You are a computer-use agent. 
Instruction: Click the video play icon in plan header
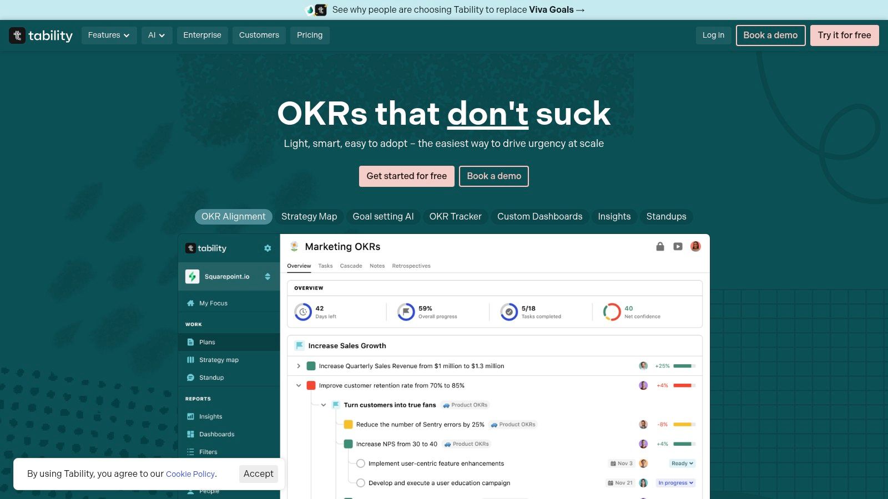[x=678, y=247]
